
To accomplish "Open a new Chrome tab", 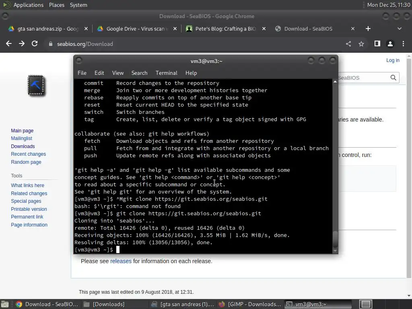I will pyautogui.click(x=368, y=29).
